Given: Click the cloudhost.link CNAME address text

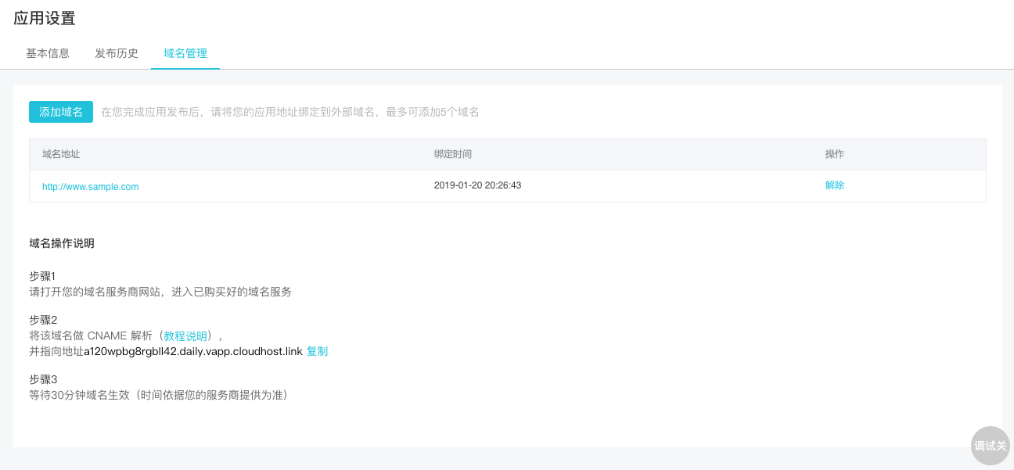Looking at the screenshot, I should [x=192, y=351].
